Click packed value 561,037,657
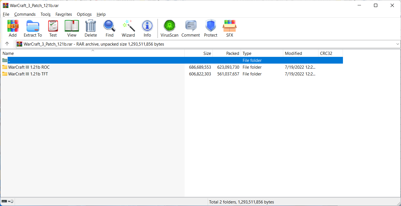Viewport: 401px width, 206px height. pyautogui.click(x=228, y=74)
